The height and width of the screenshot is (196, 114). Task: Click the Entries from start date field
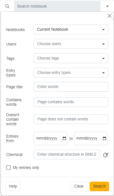coord(50,138)
